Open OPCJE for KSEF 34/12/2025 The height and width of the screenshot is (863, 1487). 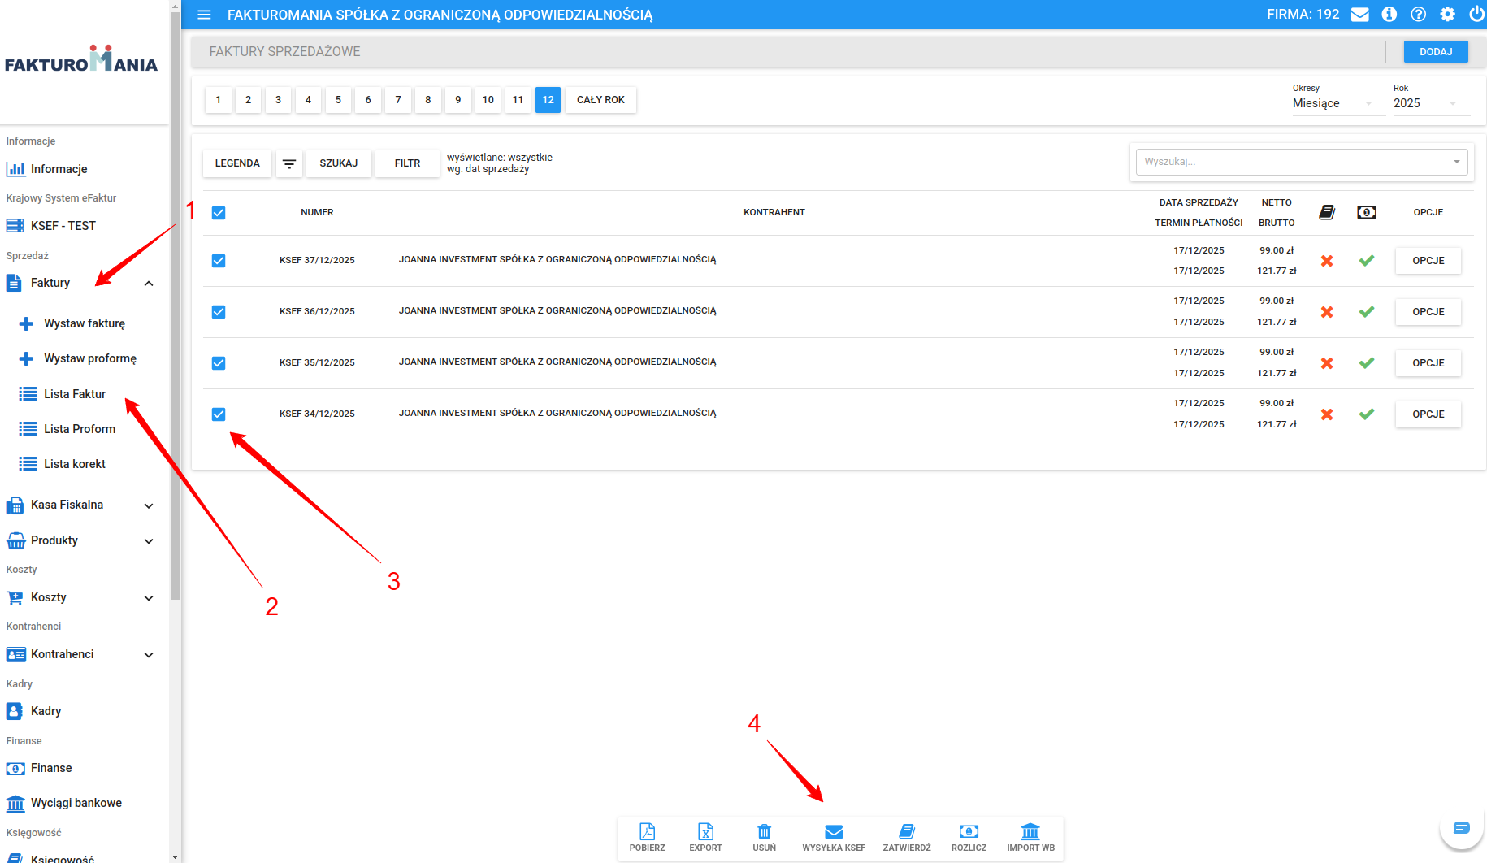coord(1428,414)
